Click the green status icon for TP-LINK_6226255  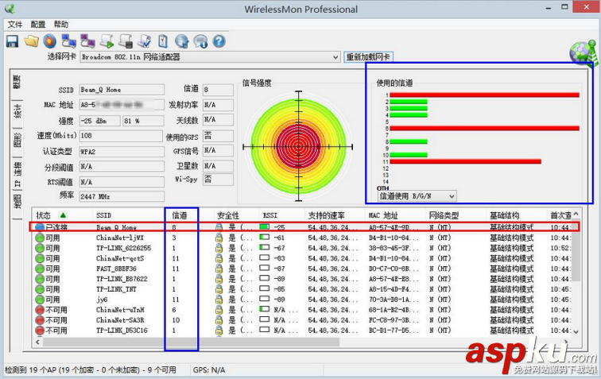tap(40, 248)
